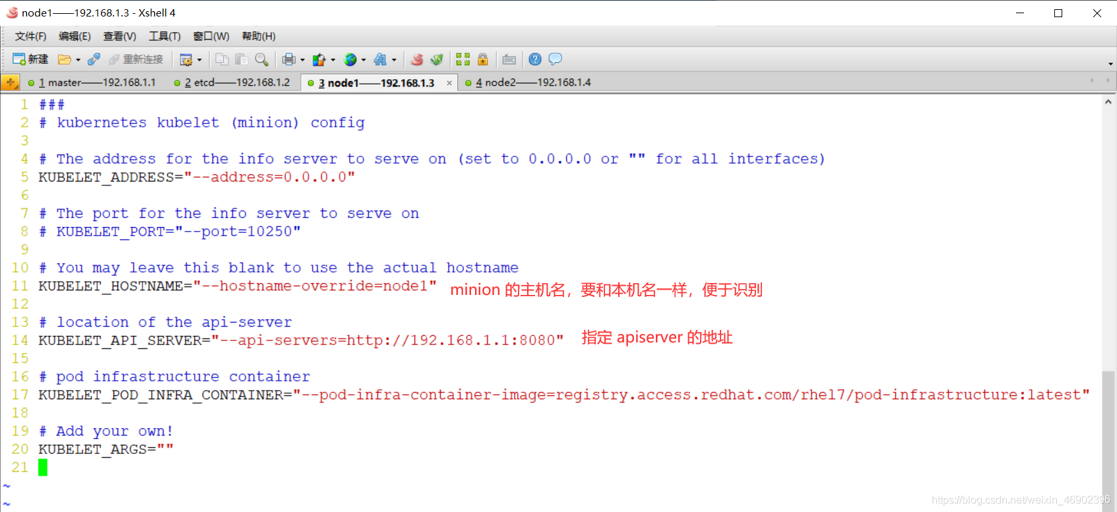Click the green cursor on line 21
1117x512 pixels.
click(x=43, y=467)
